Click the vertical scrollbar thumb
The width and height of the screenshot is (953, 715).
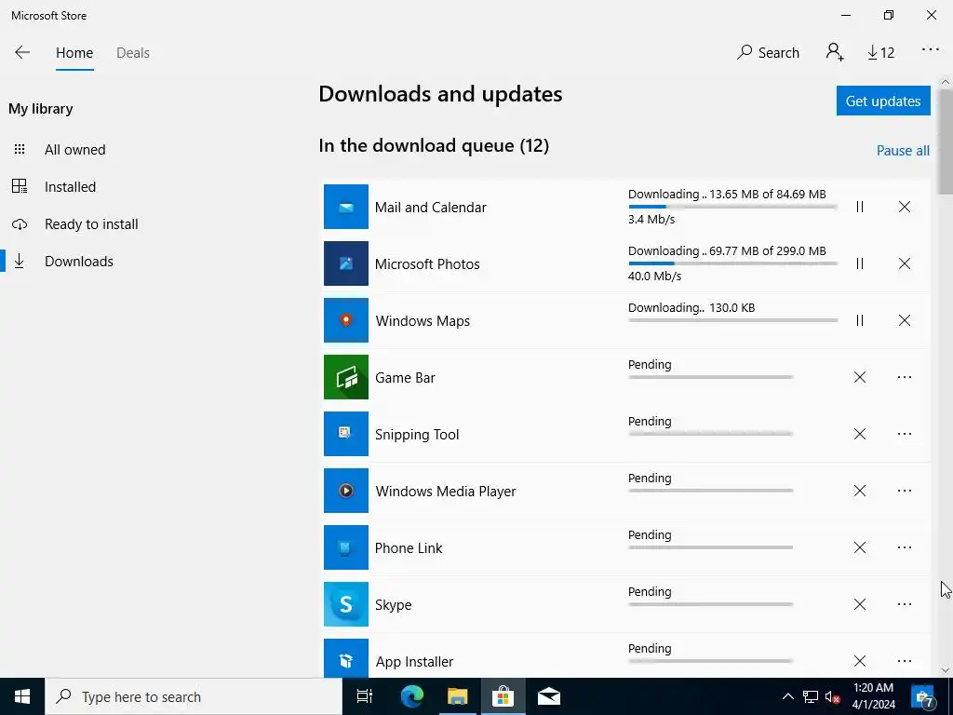(x=946, y=142)
